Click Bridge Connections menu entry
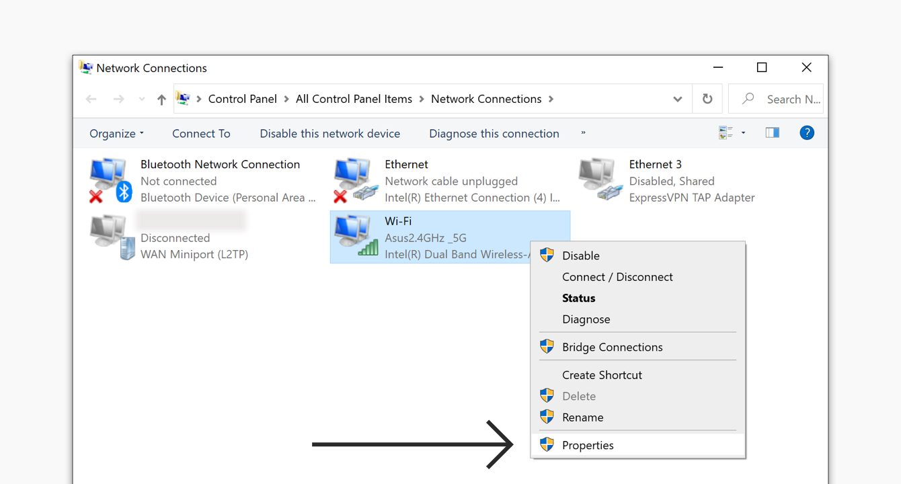The height and width of the screenshot is (484, 901). tap(612, 347)
